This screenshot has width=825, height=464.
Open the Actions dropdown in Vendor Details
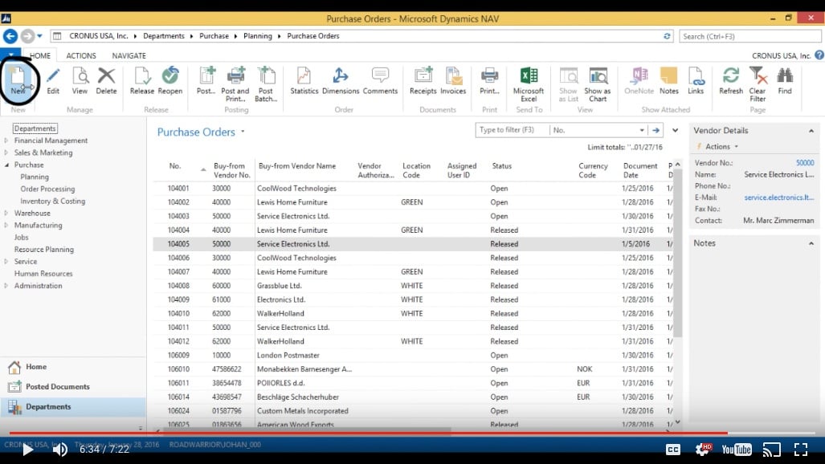coord(719,145)
